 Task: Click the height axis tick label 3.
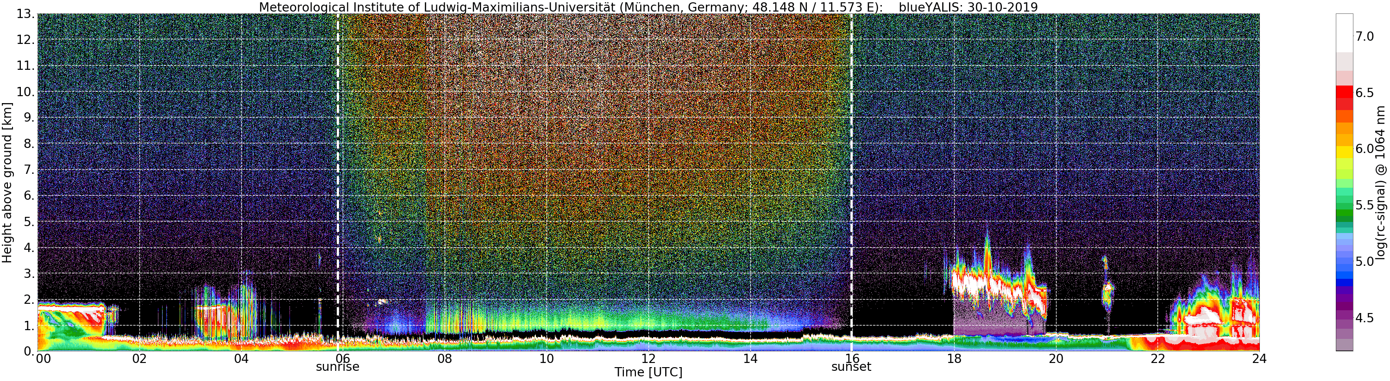tap(29, 274)
